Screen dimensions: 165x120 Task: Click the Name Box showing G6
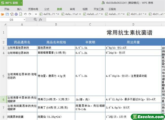coord(11,20)
